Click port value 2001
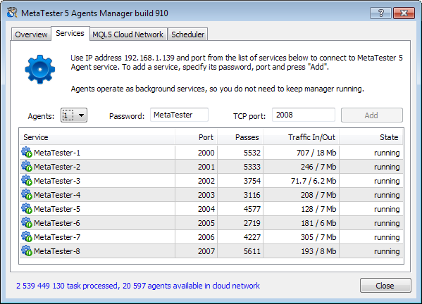This screenshot has width=422, height=304. click(206, 167)
